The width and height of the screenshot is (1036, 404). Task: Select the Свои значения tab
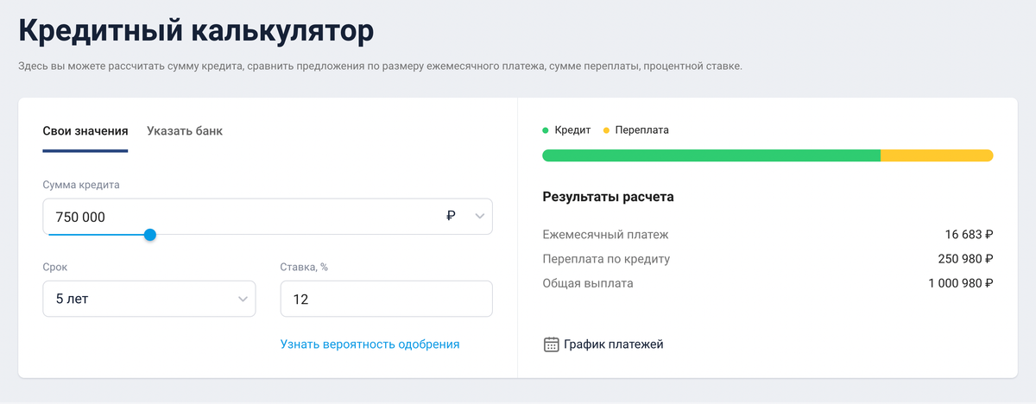(85, 131)
